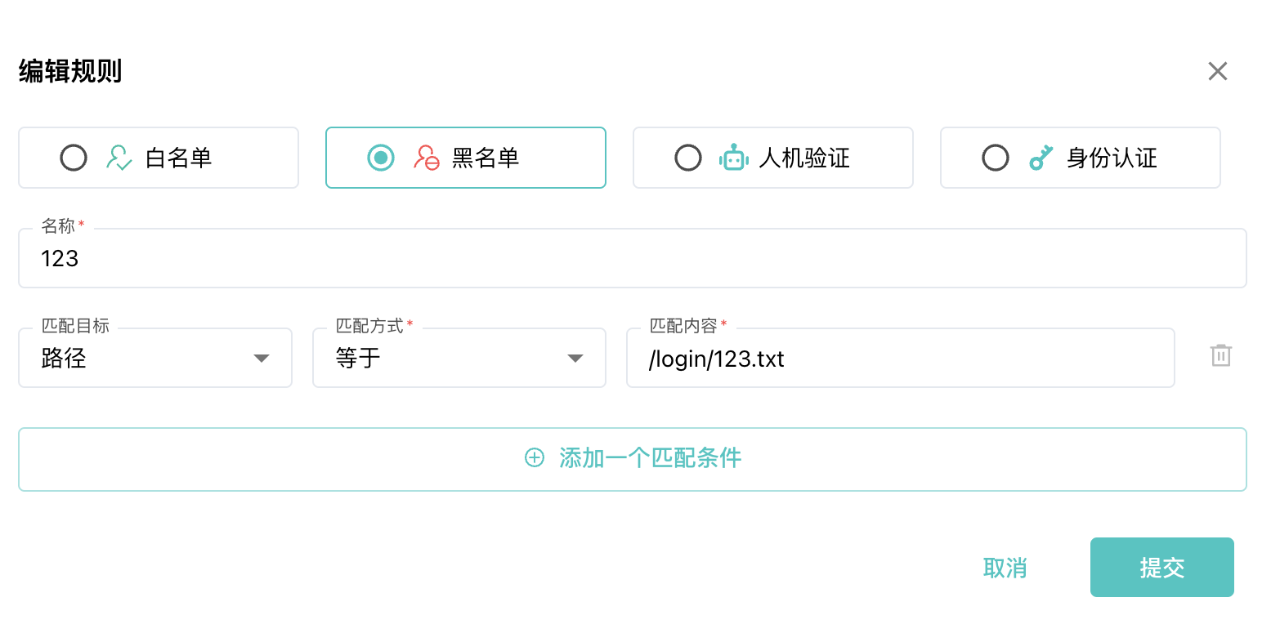Click the whitelist person-check icon

pos(119,158)
